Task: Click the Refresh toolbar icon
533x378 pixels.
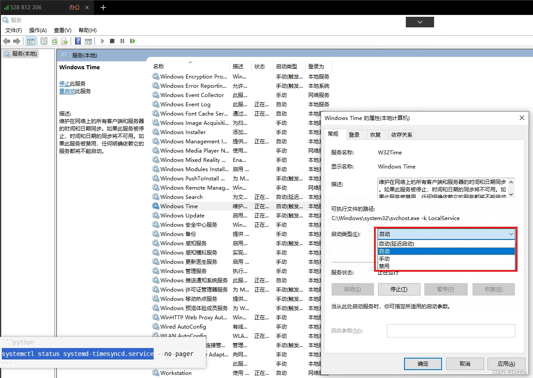Action: pyautogui.click(x=54, y=41)
